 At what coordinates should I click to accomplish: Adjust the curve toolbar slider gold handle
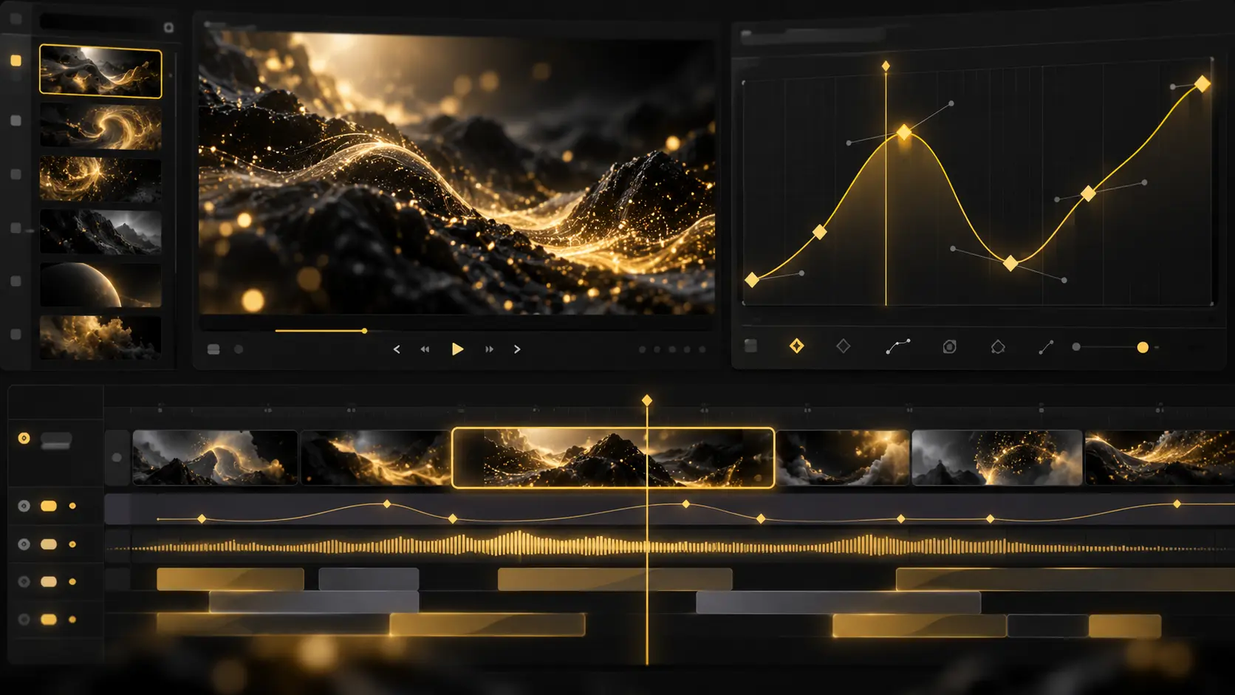(1143, 347)
